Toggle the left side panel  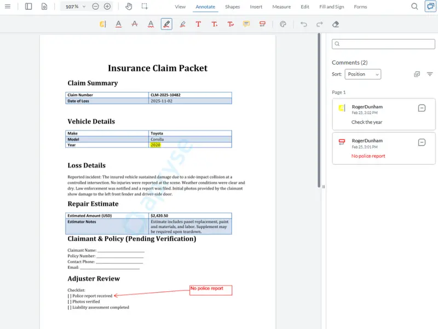click(28, 6)
